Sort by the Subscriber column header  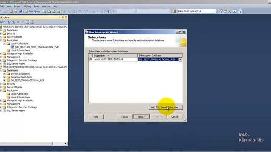pyautogui.click(x=115, y=55)
